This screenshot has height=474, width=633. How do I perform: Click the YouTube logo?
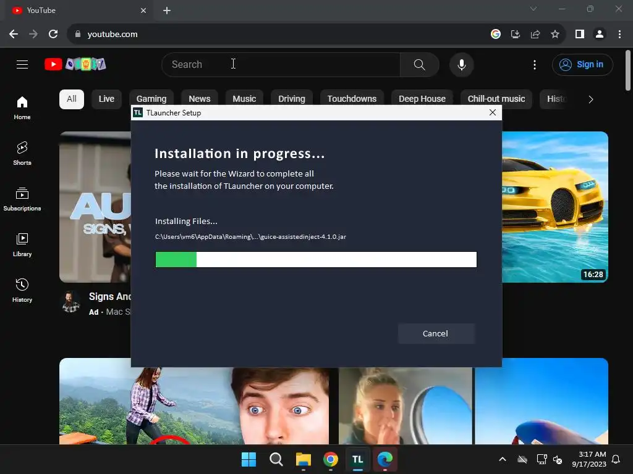tap(75, 64)
